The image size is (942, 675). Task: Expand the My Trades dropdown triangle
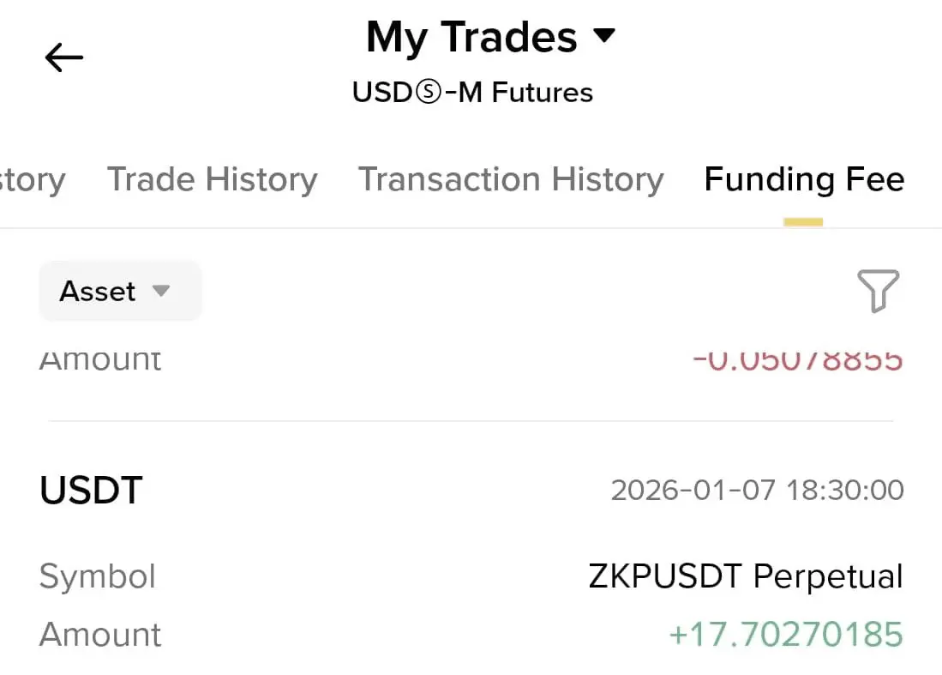[605, 36]
